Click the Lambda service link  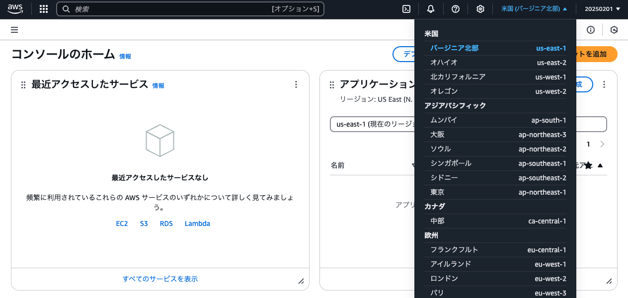point(197,223)
